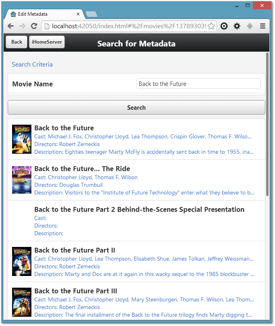
Task: Go to iHomeServer home
Action: tap(47, 42)
